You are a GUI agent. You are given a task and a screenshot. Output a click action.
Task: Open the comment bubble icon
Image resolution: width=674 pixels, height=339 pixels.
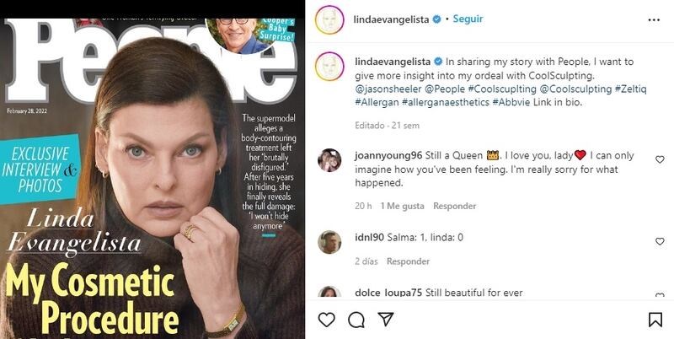[356, 320]
